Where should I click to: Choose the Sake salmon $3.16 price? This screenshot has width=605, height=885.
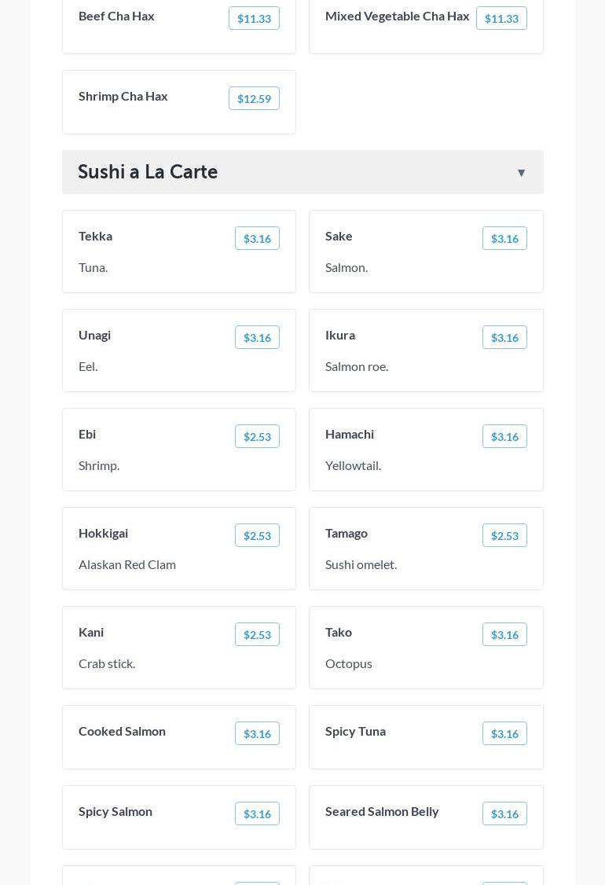(x=504, y=238)
